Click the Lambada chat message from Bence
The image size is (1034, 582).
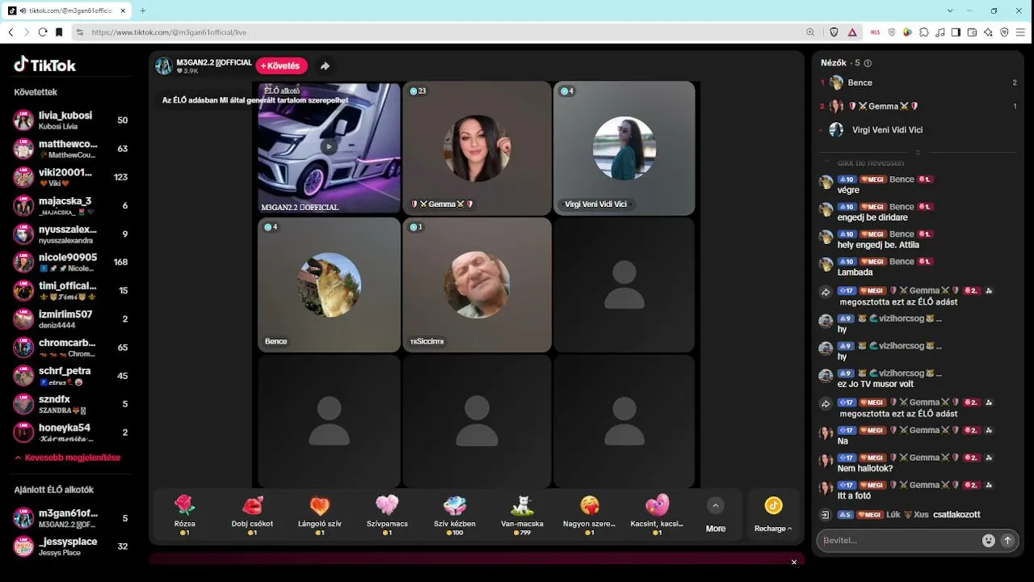(x=855, y=272)
